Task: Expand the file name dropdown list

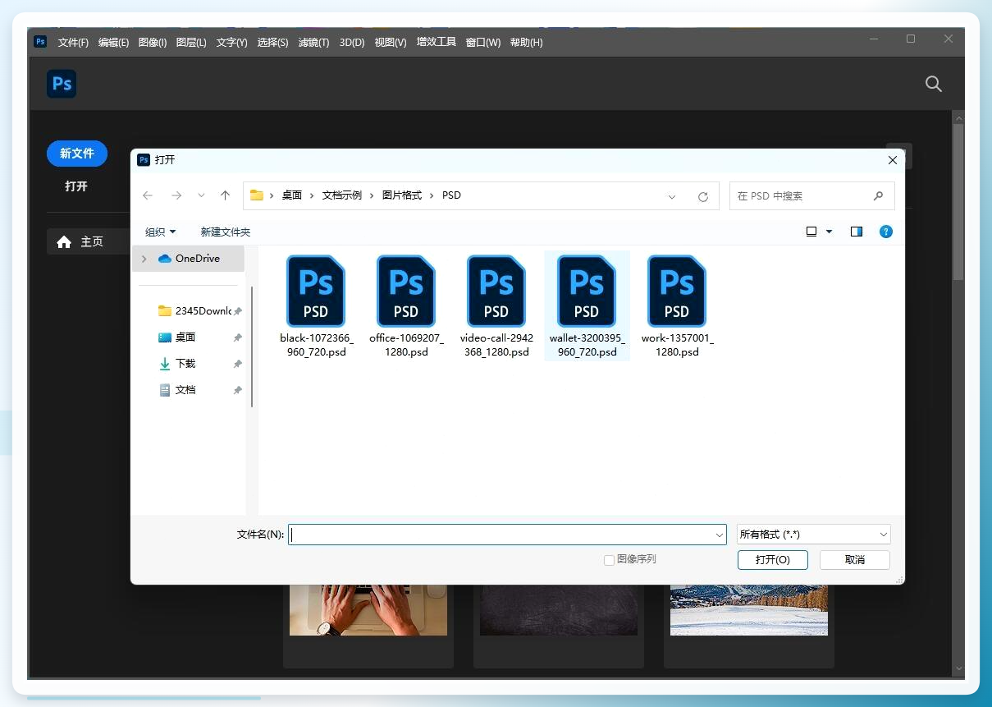Action: pyautogui.click(x=720, y=535)
